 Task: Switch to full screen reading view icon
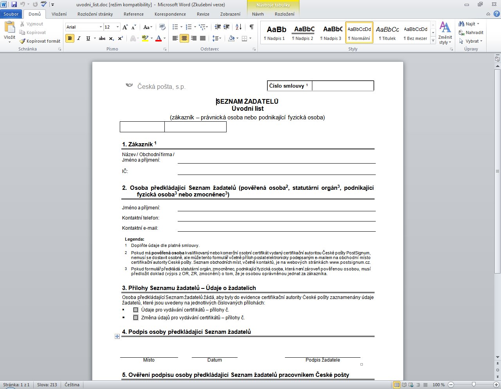(x=404, y=385)
